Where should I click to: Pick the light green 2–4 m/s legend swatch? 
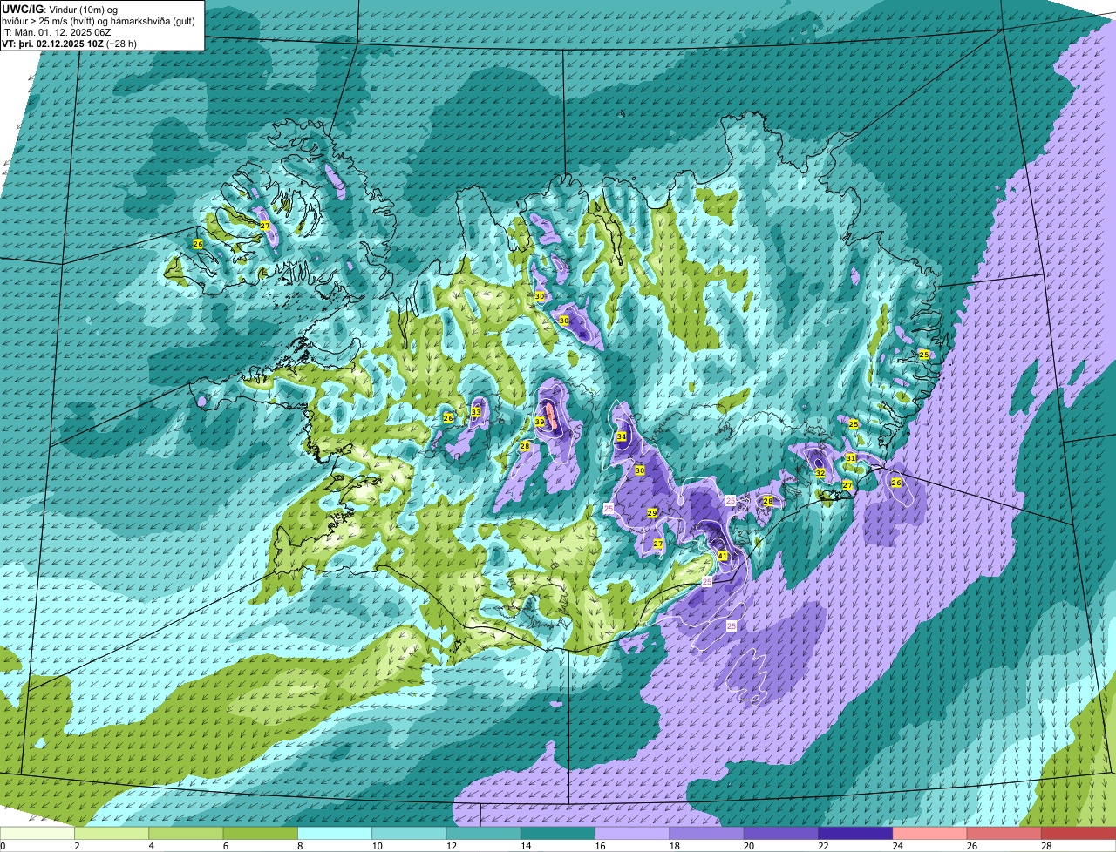point(112,833)
